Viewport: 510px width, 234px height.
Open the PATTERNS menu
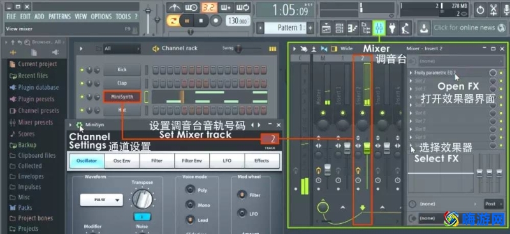[60, 17]
